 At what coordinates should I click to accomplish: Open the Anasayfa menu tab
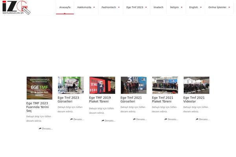point(65,7)
